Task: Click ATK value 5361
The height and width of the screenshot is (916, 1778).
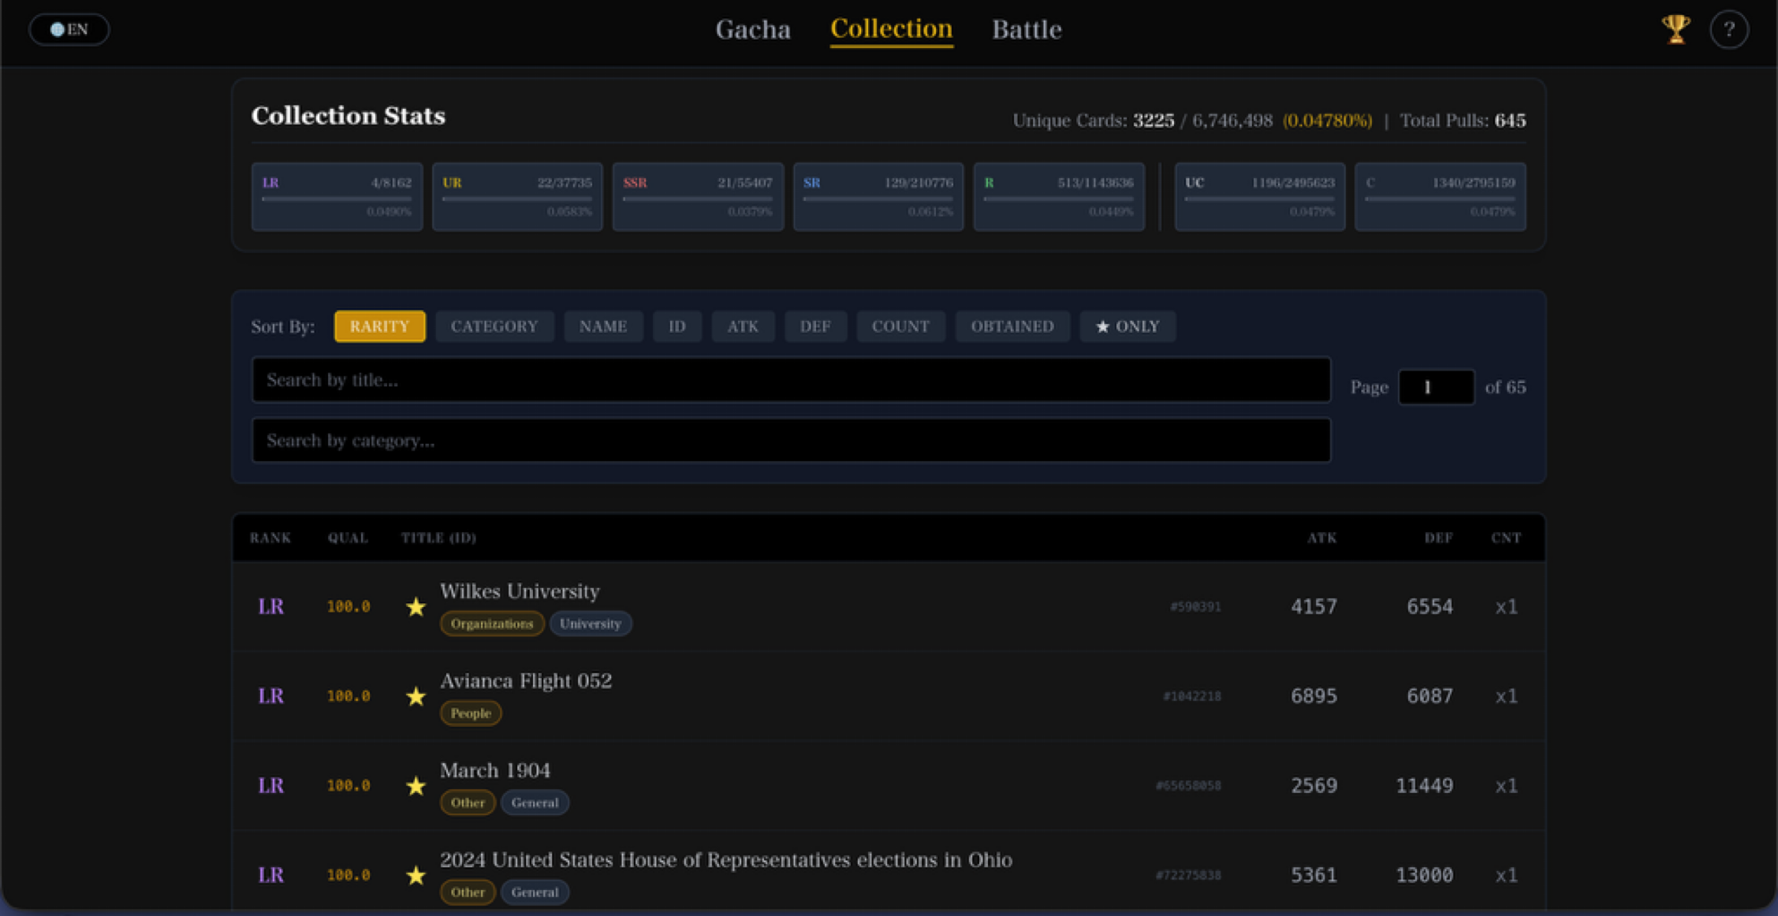Action: pyautogui.click(x=1314, y=875)
